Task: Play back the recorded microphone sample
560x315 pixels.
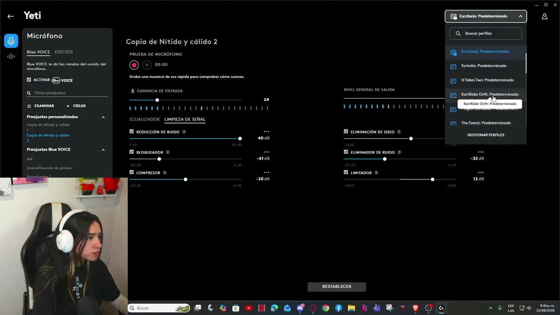Action: (147, 65)
